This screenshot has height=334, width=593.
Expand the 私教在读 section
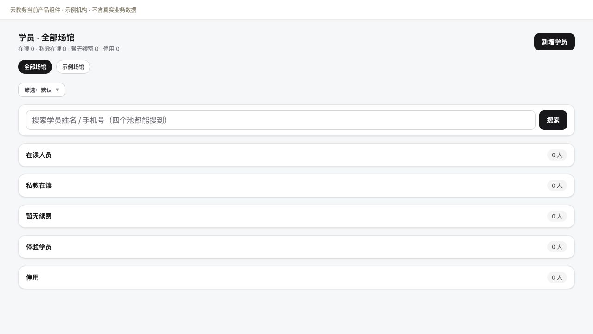(x=296, y=186)
